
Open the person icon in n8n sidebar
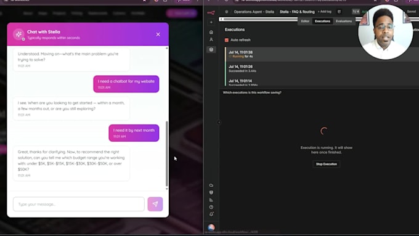(x=211, y=39)
